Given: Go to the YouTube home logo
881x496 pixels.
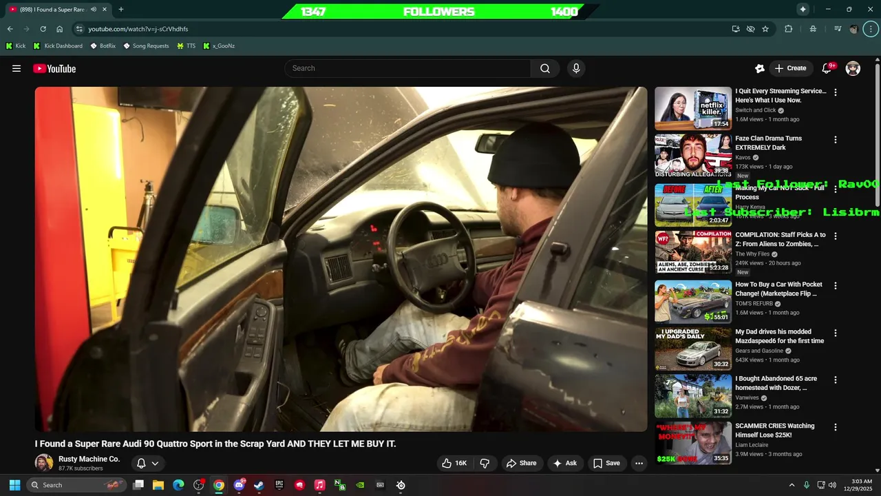Looking at the screenshot, I should tap(54, 68).
